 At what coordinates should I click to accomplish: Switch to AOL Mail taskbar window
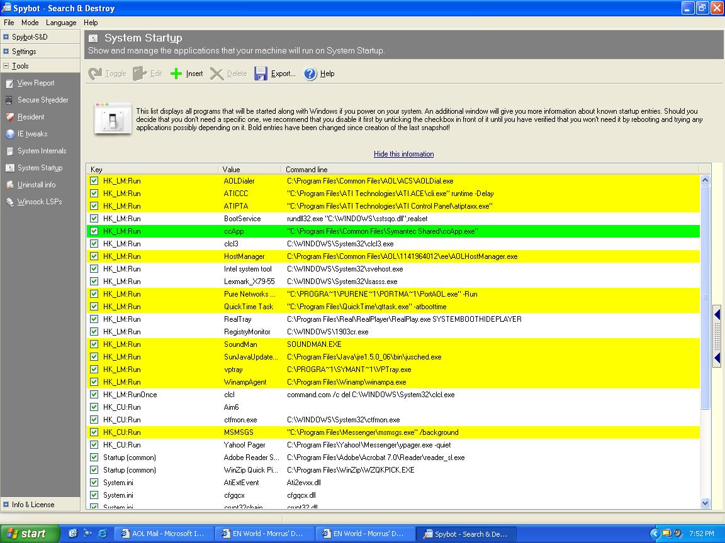(163, 534)
